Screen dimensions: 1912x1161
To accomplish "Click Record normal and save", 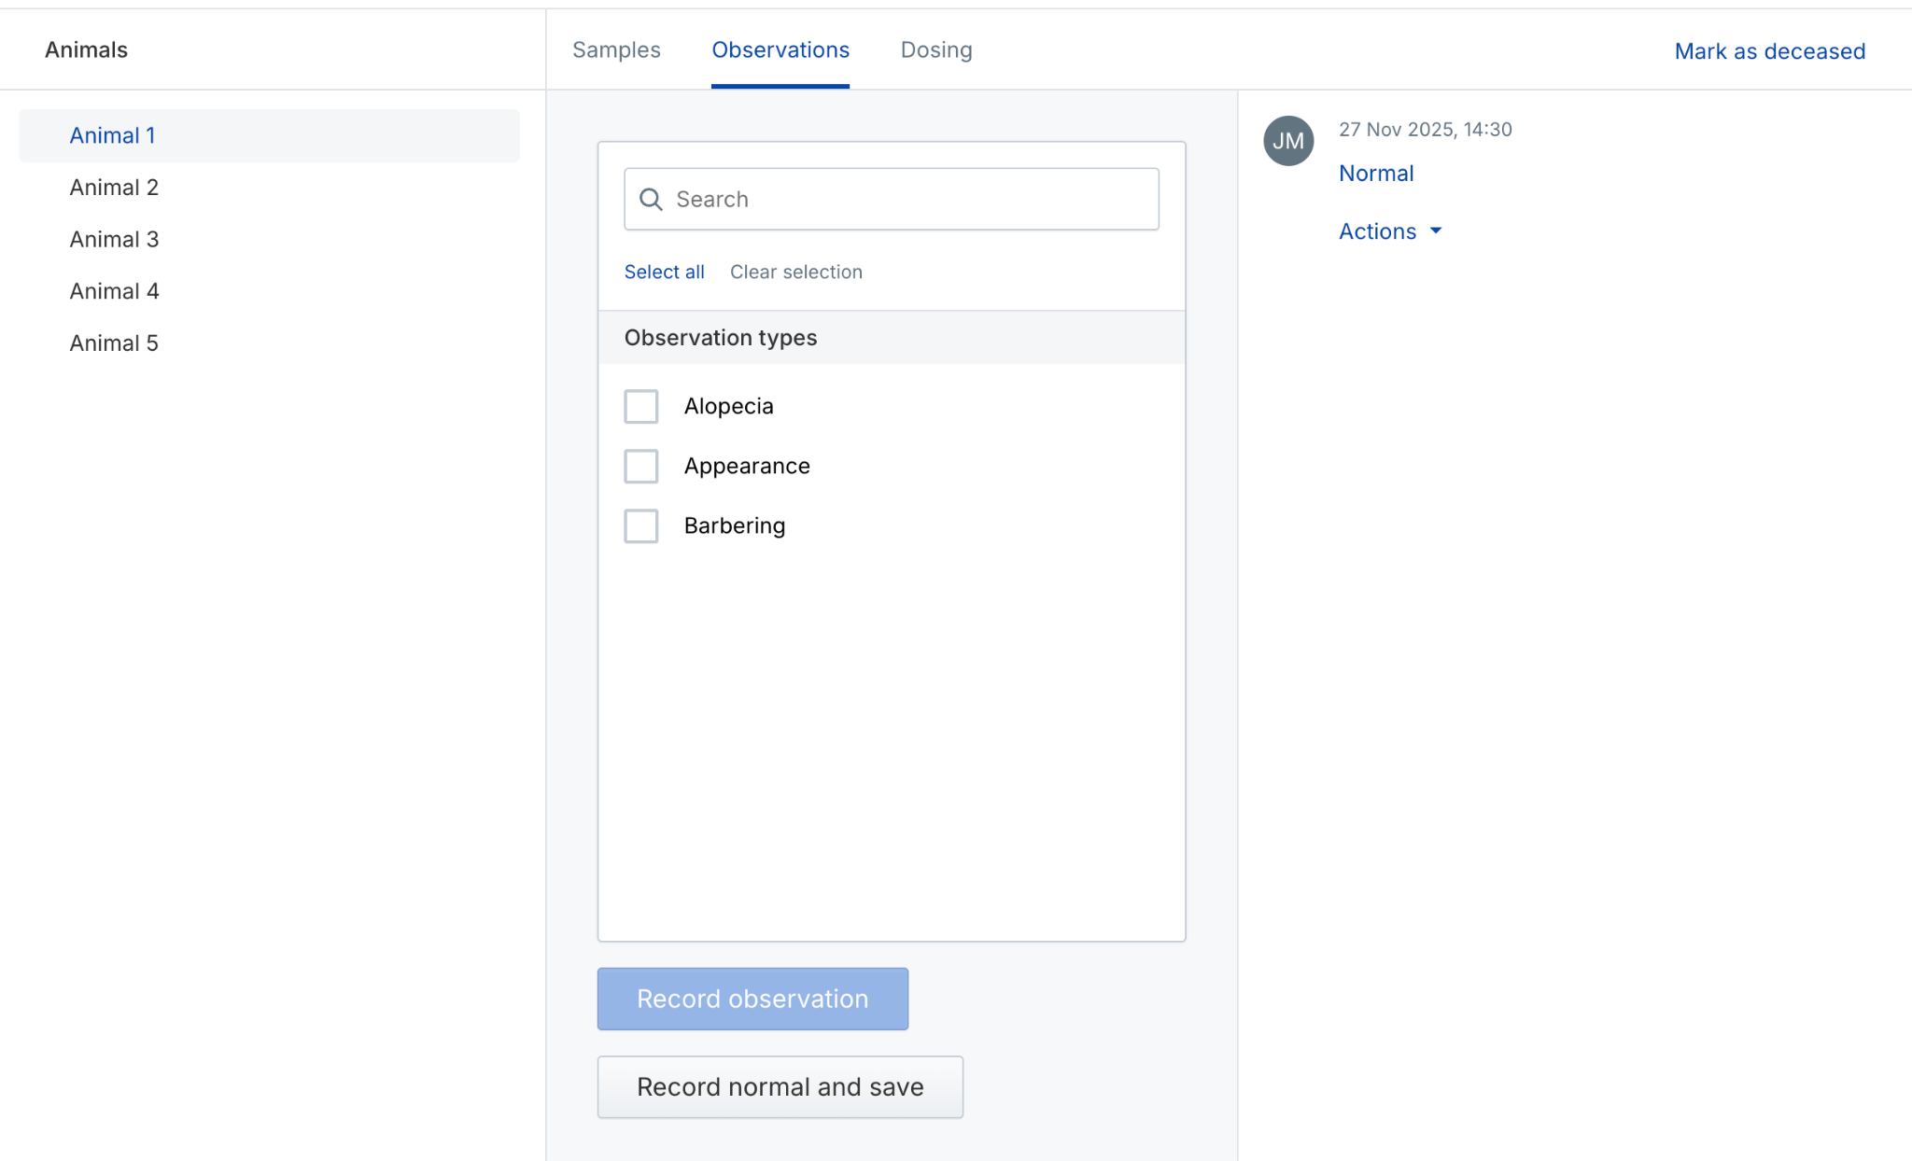I will [780, 1086].
